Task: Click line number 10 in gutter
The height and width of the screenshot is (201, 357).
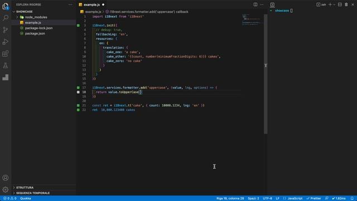Action: pos(84,56)
